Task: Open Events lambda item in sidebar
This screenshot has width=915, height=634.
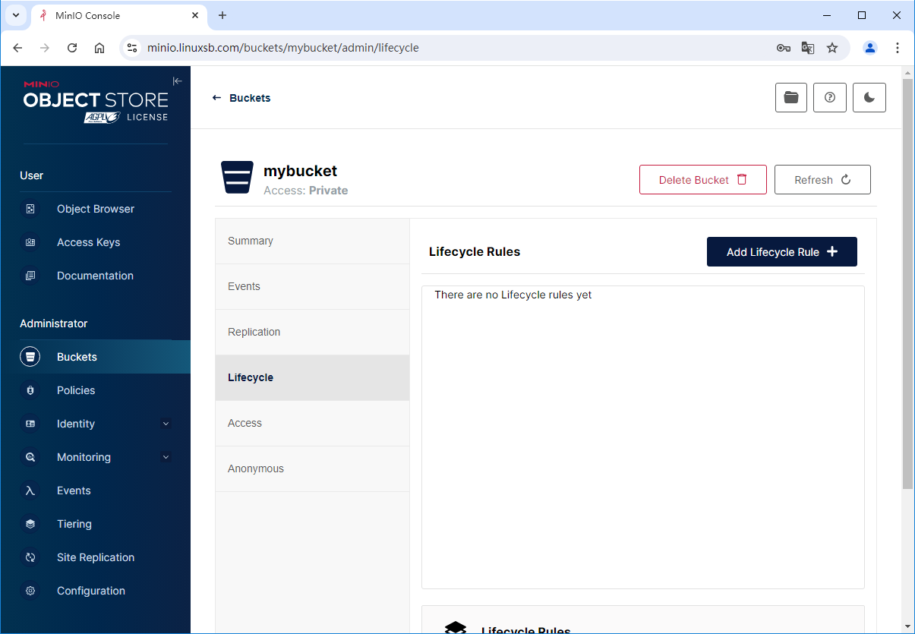Action: [74, 490]
